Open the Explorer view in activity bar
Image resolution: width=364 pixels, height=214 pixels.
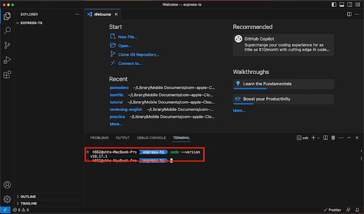7,16
